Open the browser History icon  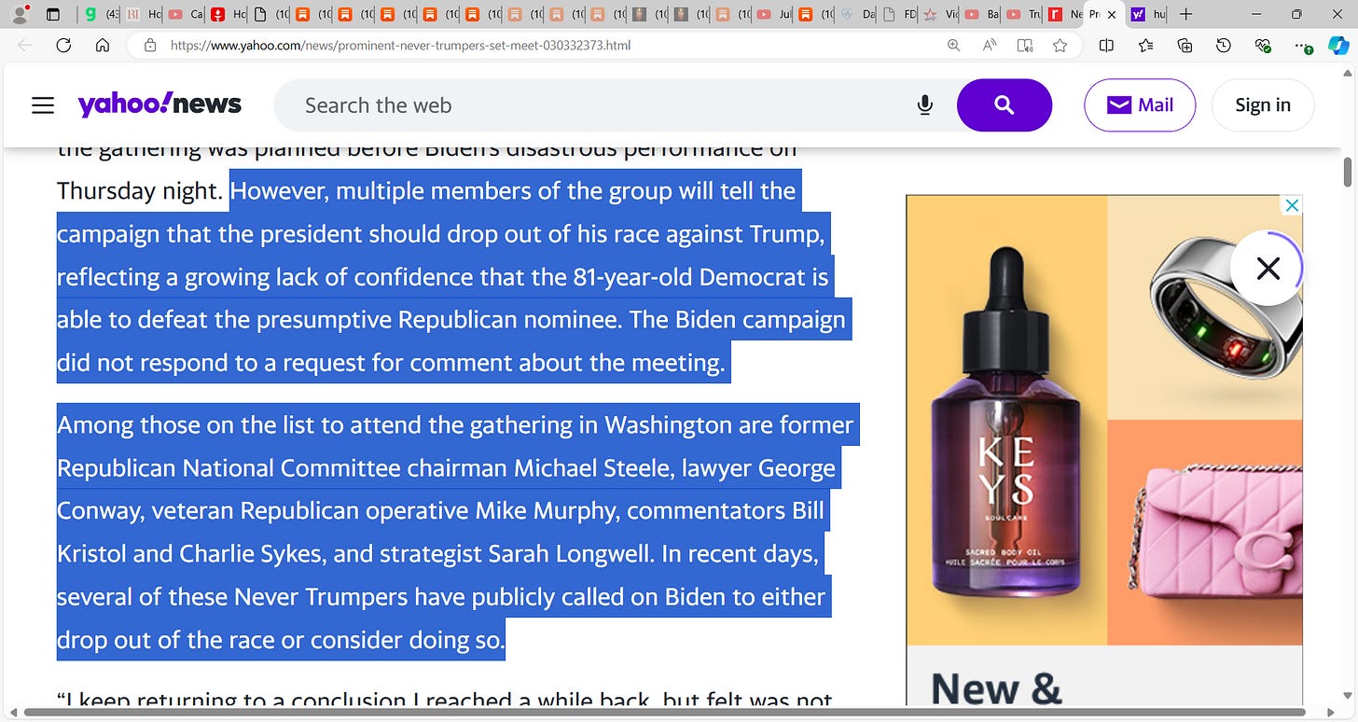[x=1224, y=45]
